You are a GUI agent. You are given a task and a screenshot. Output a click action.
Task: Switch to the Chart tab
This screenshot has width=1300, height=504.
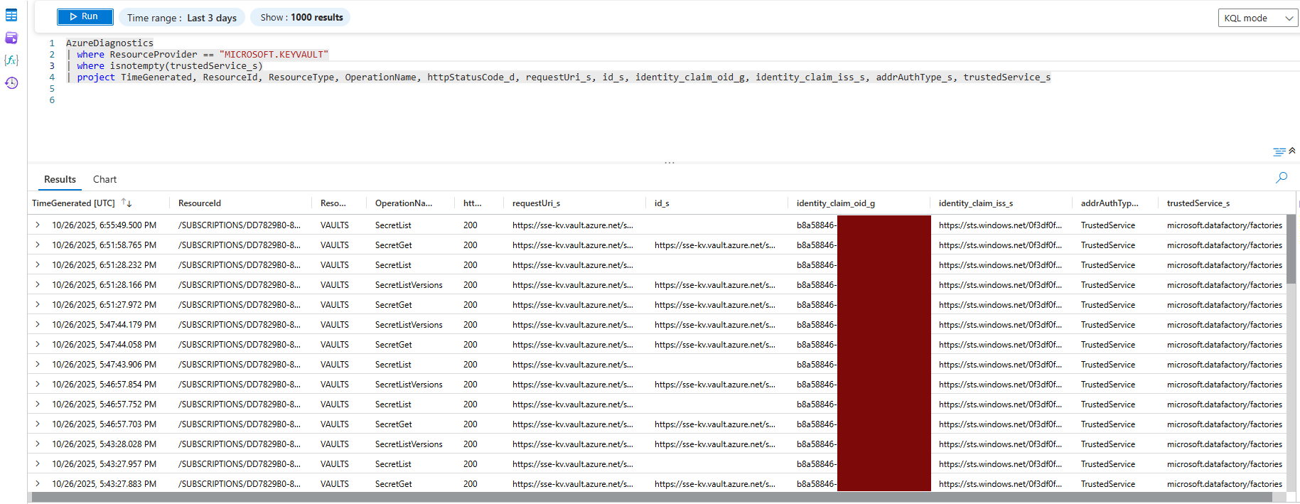(x=104, y=180)
